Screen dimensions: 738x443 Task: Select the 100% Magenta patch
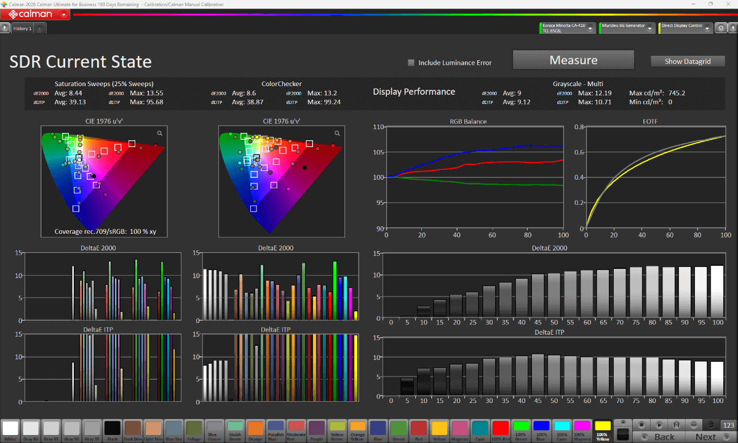[582, 429]
